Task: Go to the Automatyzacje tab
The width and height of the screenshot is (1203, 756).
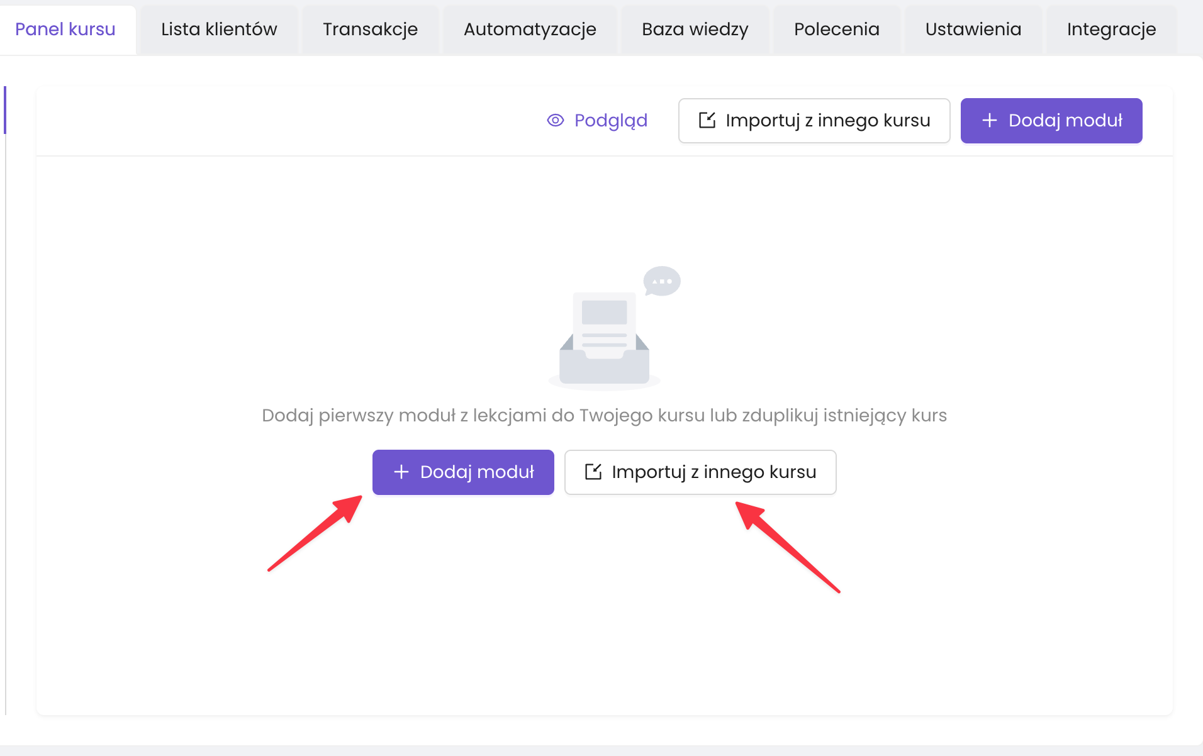Action: coord(530,29)
